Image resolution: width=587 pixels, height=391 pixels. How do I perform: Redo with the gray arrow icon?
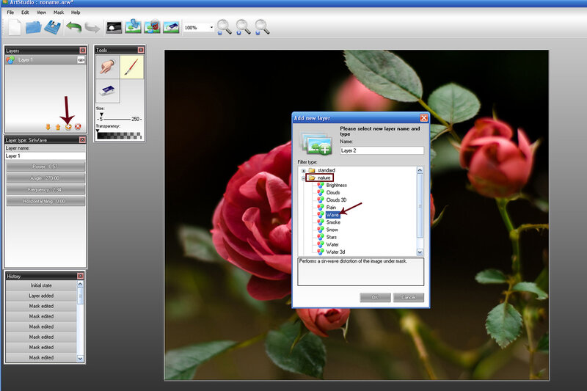tap(92, 28)
